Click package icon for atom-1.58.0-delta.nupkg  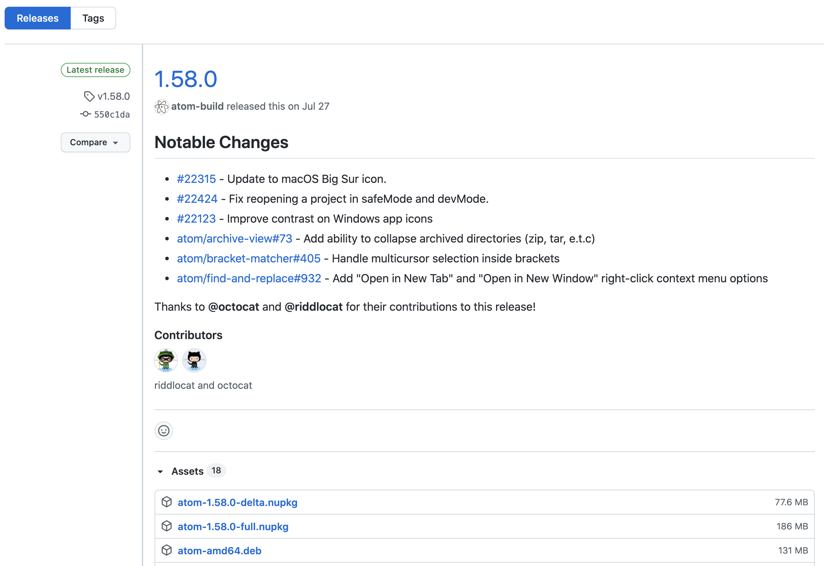(167, 502)
